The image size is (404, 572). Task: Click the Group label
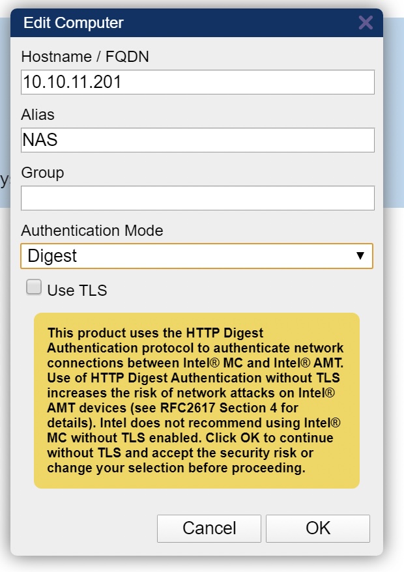point(43,173)
